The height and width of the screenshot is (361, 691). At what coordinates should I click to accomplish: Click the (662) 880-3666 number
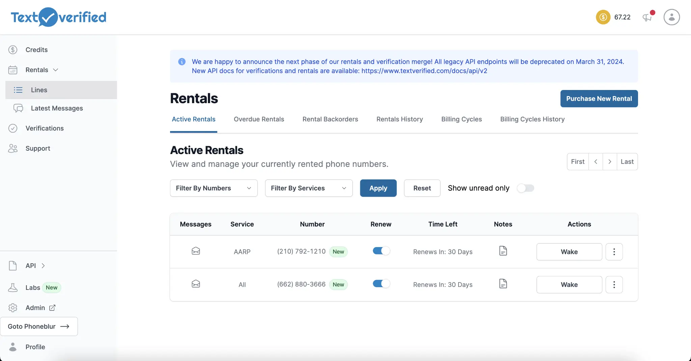[301, 284]
